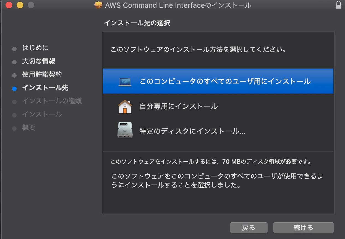Select the 使用許諾契約 step in sidebar
Image resolution: width=345 pixels, height=239 pixels.
pos(42,74)
